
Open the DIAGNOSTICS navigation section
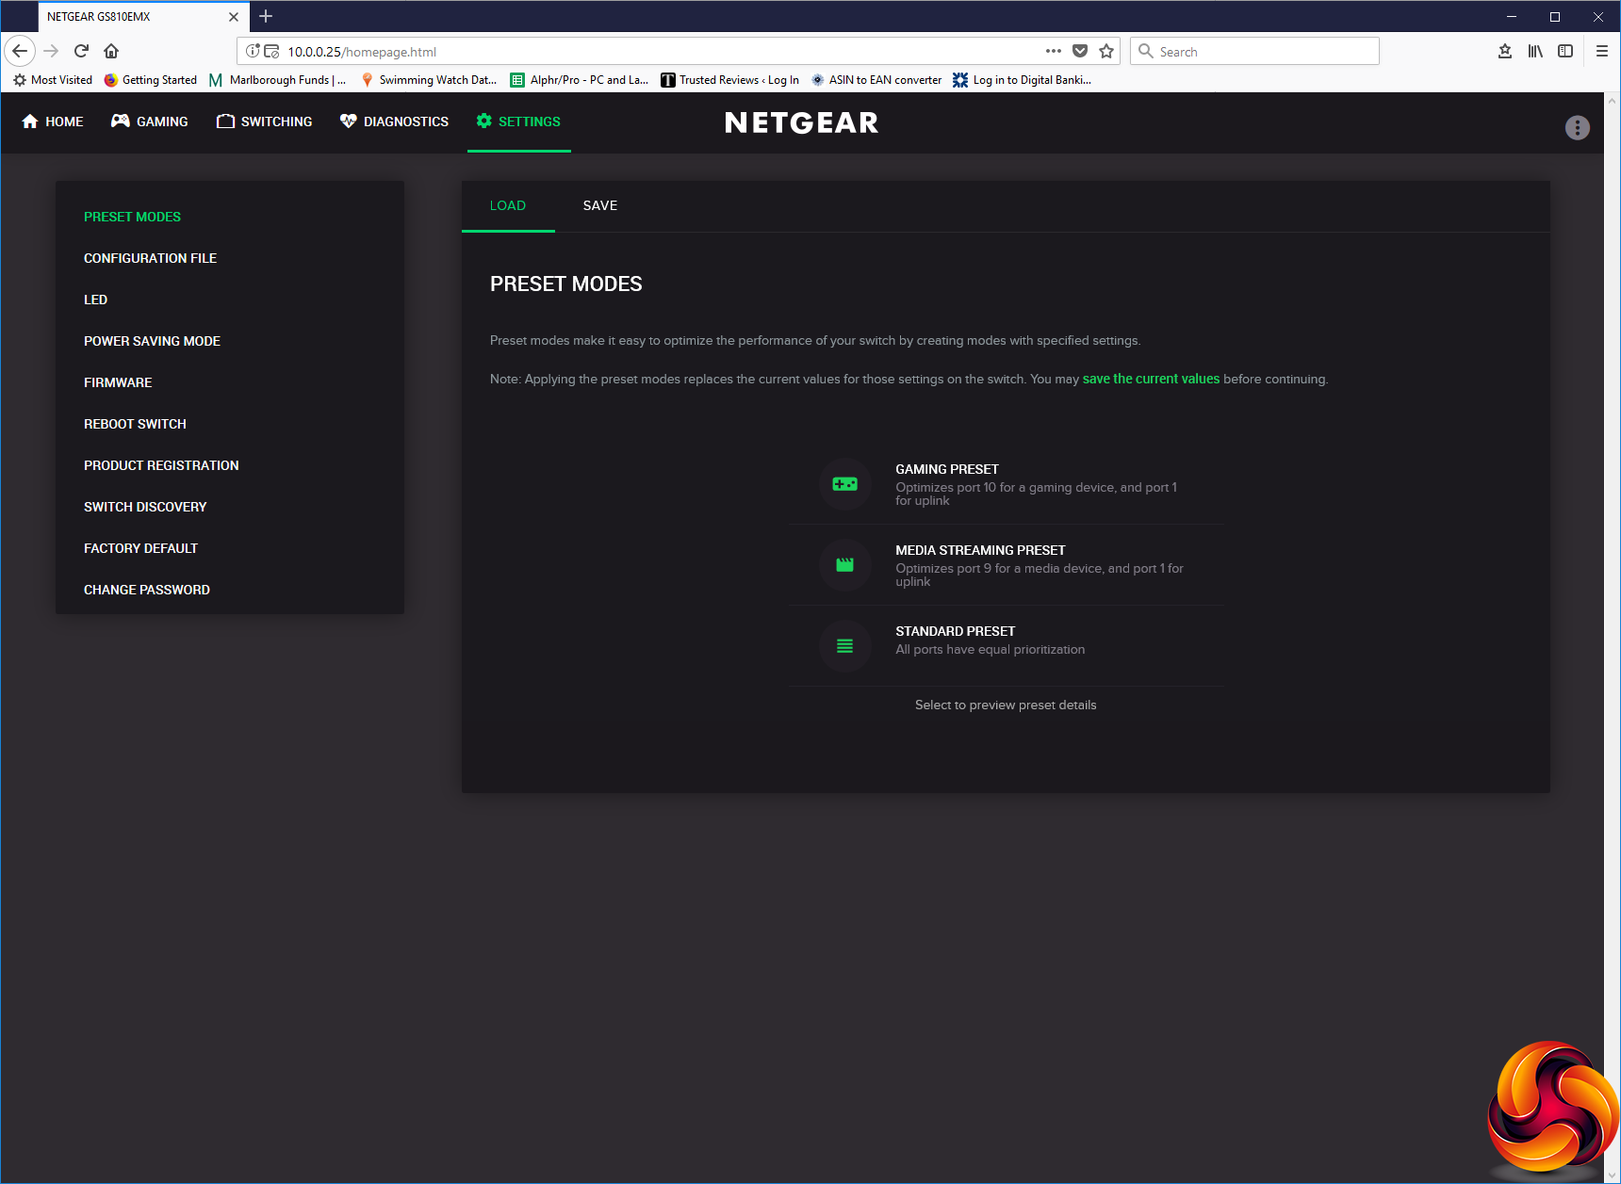pyautogui.click(x=394, y=122)
